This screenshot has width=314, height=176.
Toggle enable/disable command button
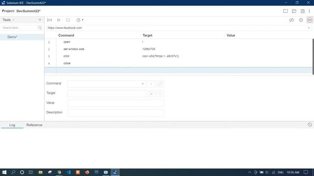click(151, 84)
